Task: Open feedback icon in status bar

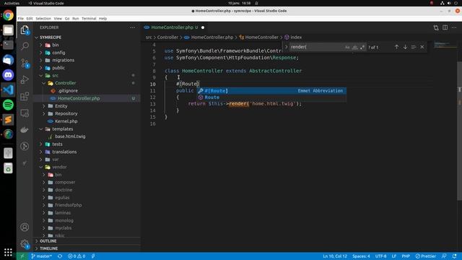Action: click(444, 256)
